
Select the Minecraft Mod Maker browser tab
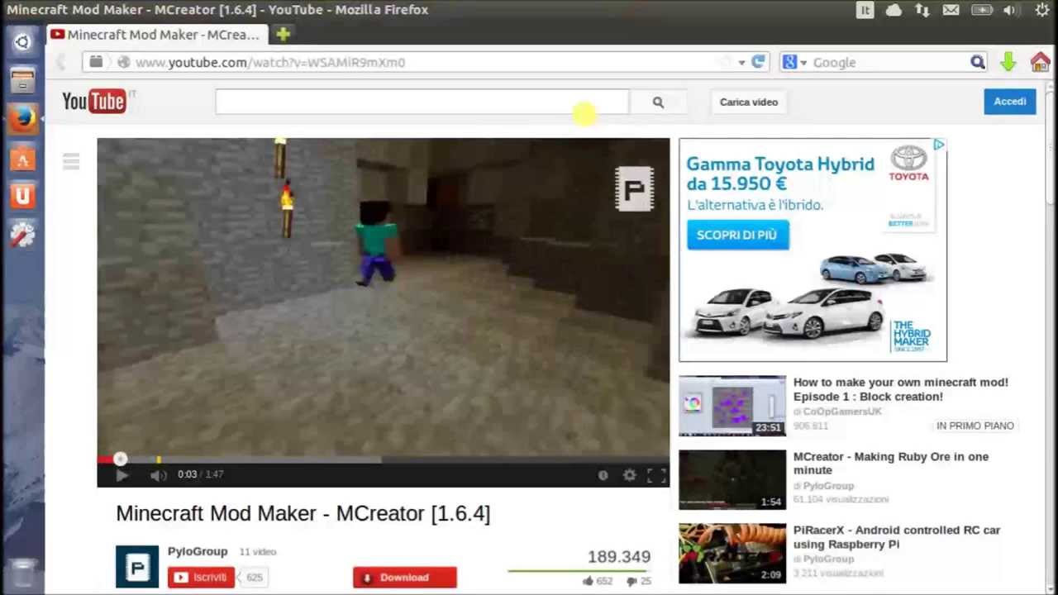click(x=157, y=35)
